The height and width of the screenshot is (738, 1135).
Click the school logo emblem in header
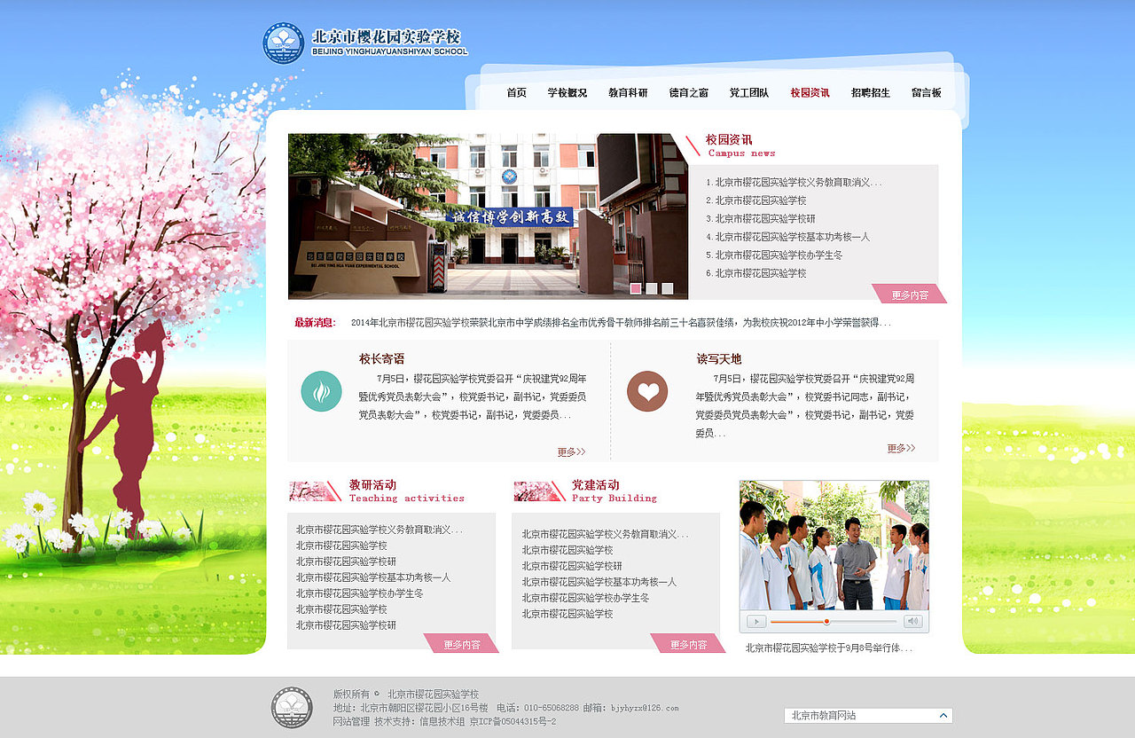click(283, 43)
